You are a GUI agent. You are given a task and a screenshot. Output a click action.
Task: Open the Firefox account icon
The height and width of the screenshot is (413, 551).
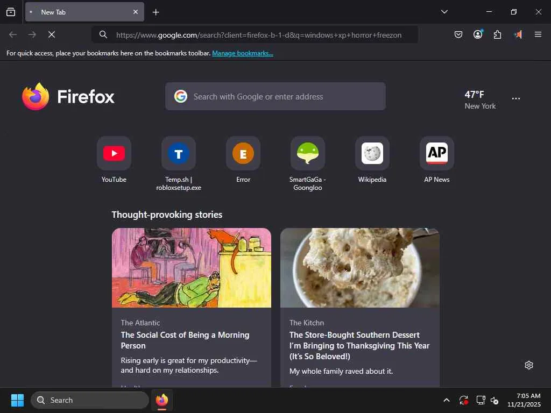coord(478,34)
